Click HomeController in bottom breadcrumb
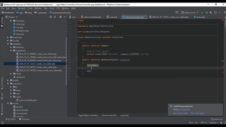Screen dimensions: 226x127 pos(109,115)
